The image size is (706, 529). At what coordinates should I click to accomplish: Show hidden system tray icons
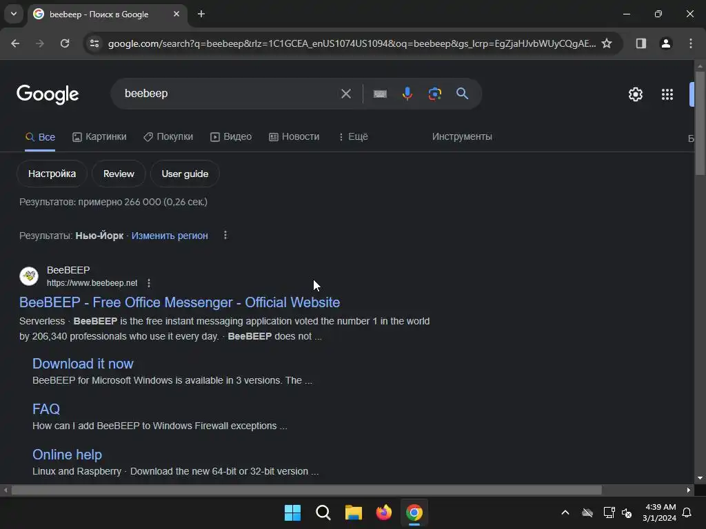[x=565, y=512]
